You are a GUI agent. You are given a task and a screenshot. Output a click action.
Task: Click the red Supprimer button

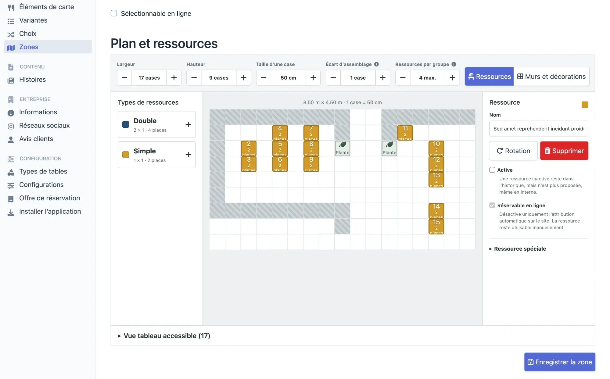pos(564,151)
